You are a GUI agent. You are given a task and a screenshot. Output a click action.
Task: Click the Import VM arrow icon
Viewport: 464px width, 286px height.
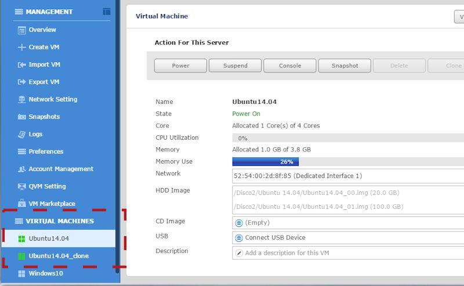click(x=21, y=65)
